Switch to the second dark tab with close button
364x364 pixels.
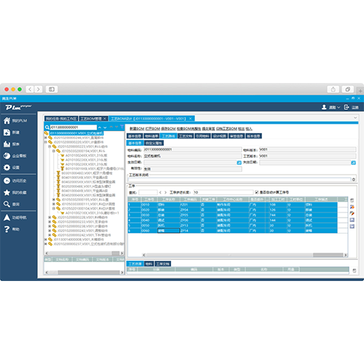[93, 119]
